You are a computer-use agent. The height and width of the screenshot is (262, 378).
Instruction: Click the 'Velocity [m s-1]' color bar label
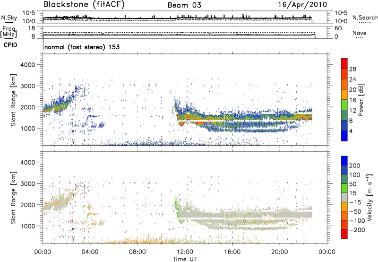pos(369,197)
